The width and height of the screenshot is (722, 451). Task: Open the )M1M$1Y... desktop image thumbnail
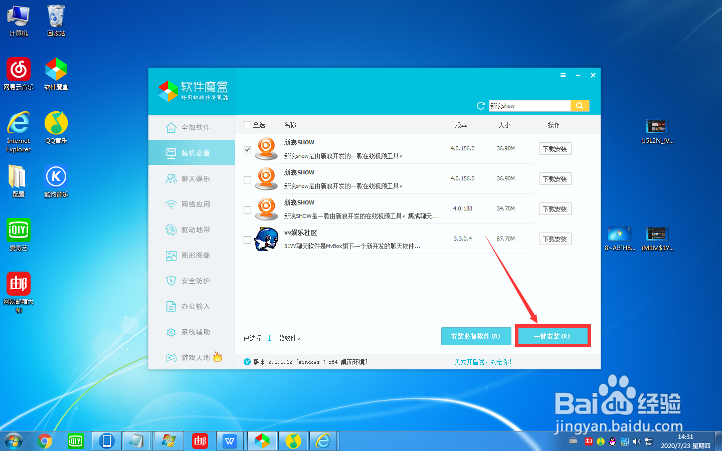coord(657,239)
